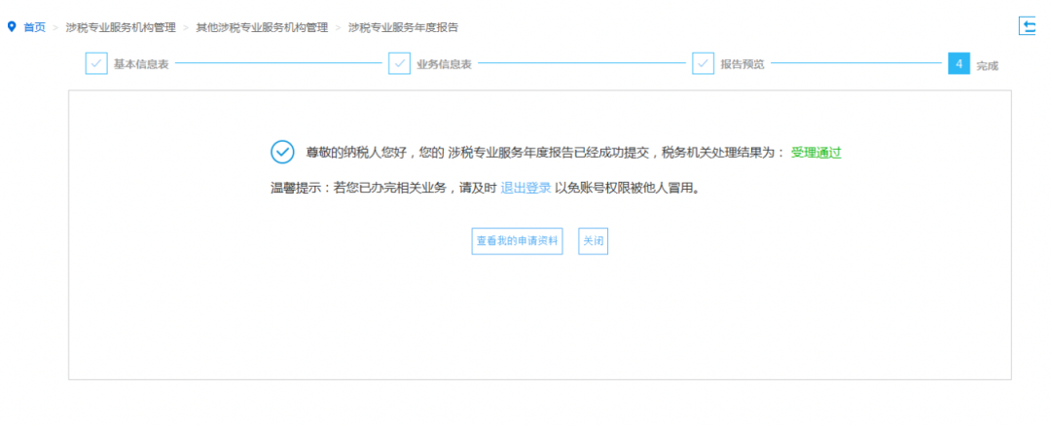1051x426 pixels.
Task: Click the green 受理通过 status text
Action: click(x=815, y=153)
